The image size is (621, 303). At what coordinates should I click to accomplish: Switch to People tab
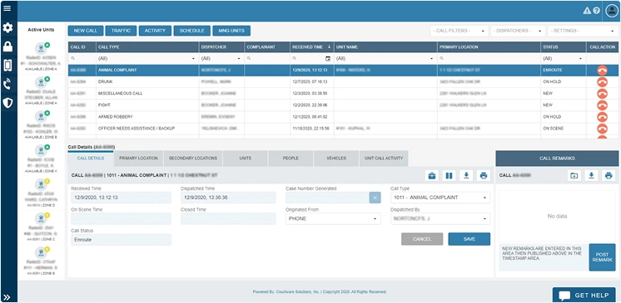[x=291, y=159]
